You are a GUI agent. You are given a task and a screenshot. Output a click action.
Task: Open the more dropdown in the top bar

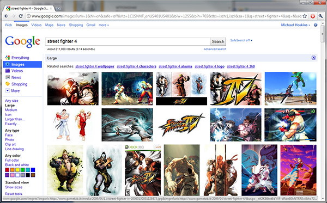[104, 25]
